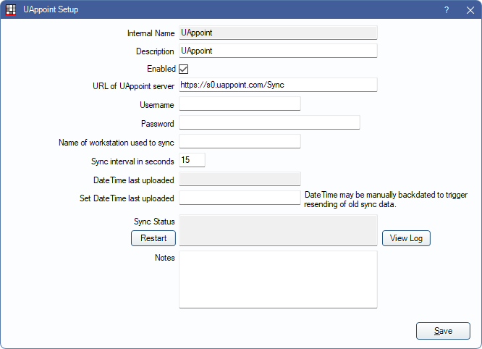
Task: Click the Enabled label text
Action: tap(161, 69)
